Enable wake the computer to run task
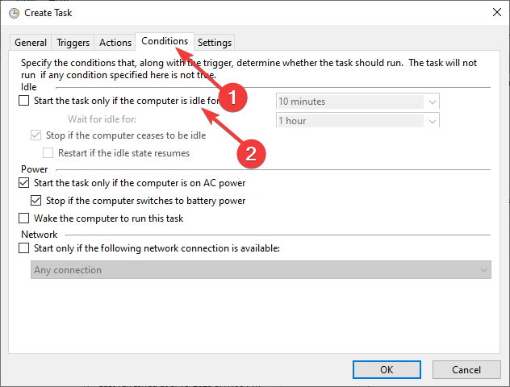 pos(23,218)
